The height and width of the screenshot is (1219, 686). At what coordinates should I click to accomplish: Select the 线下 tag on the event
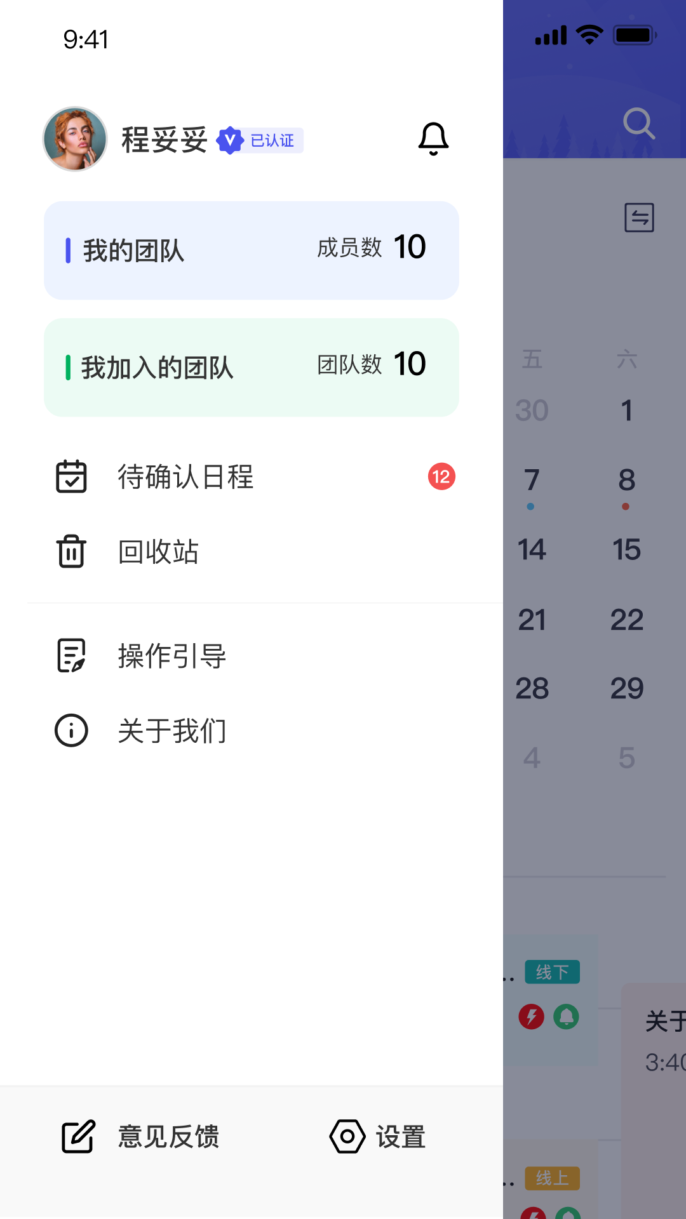[x=552, y=972]
